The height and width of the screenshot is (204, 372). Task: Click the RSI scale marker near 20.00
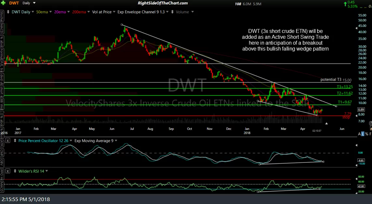pyautogui.click(x=356, y=193)
